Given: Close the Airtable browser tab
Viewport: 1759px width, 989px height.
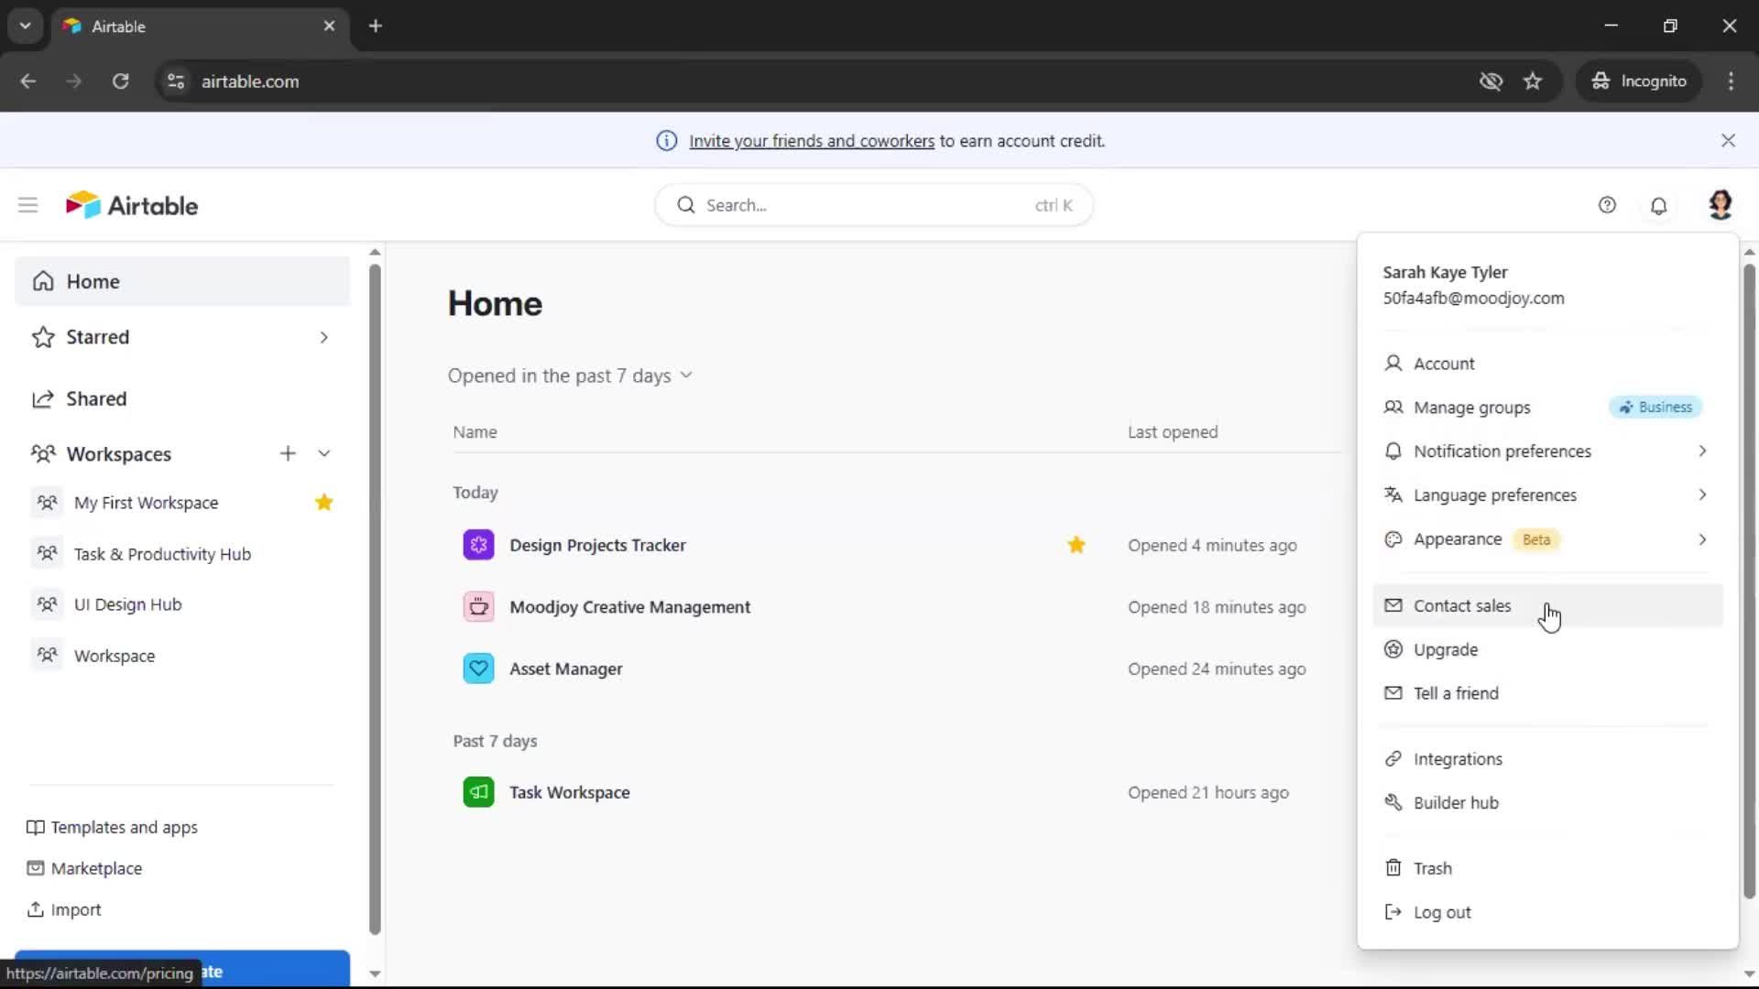Looking at the screenshot, I should coord(329,26).
